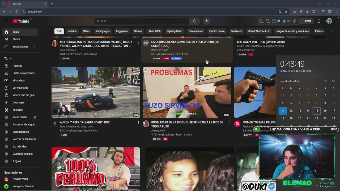Go to next month in calendar

333,81
